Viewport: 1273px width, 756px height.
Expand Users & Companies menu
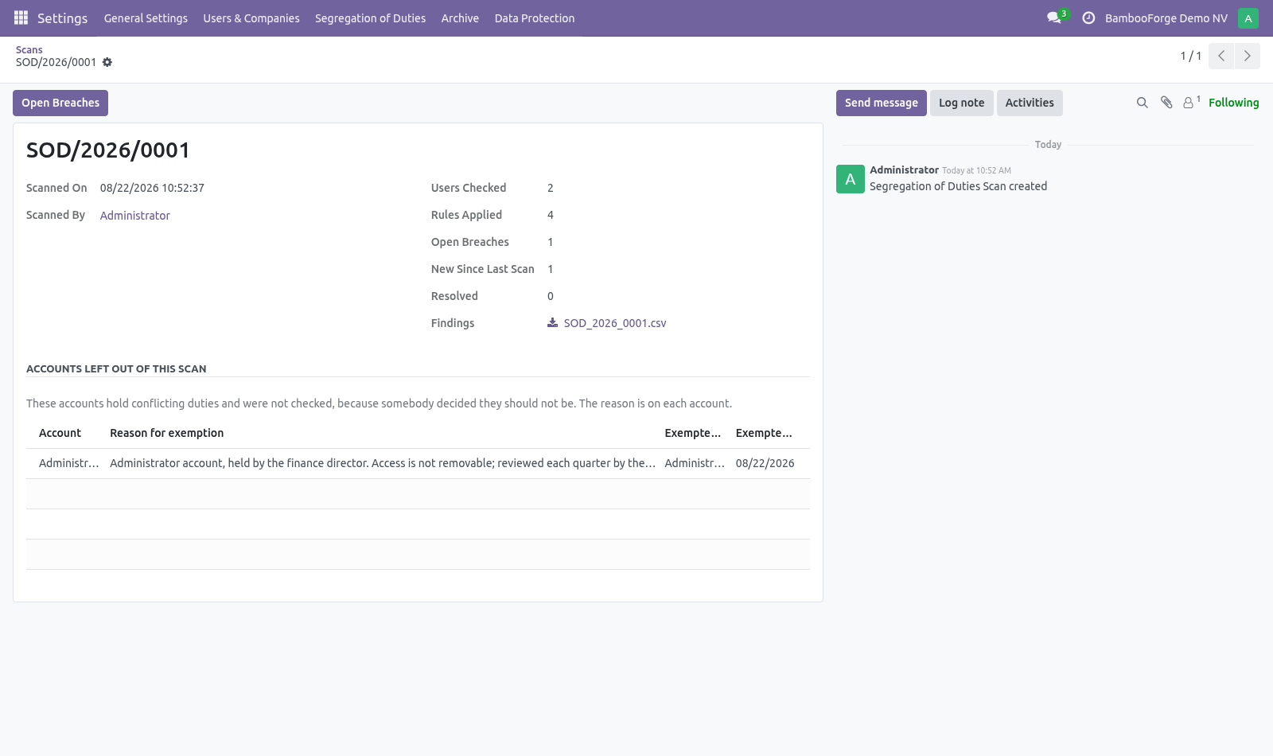pyautogui.click(x=251, y=18)
